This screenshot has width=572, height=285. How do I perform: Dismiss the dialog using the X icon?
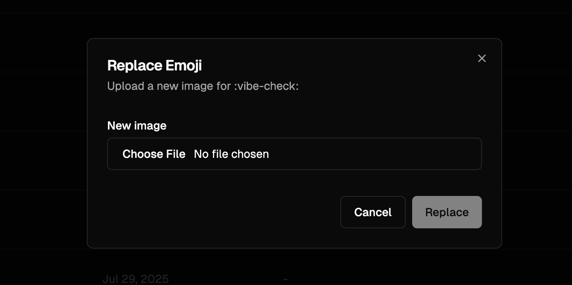(x=482, y=58)
